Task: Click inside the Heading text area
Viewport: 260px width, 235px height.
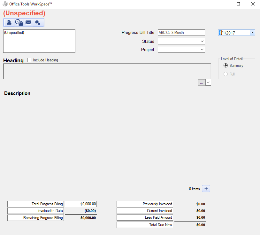Action: (x=107, y=71)
